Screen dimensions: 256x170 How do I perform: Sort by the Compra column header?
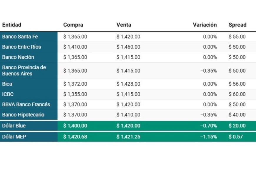[73, 25]
